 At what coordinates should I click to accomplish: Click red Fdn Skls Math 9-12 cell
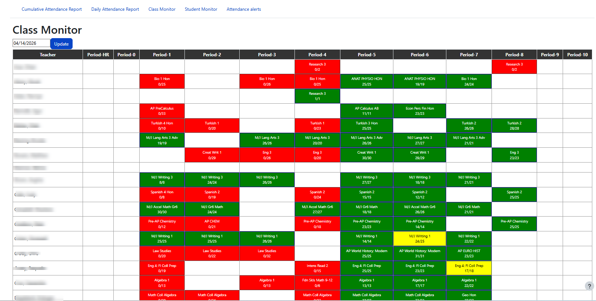[317, 283]
